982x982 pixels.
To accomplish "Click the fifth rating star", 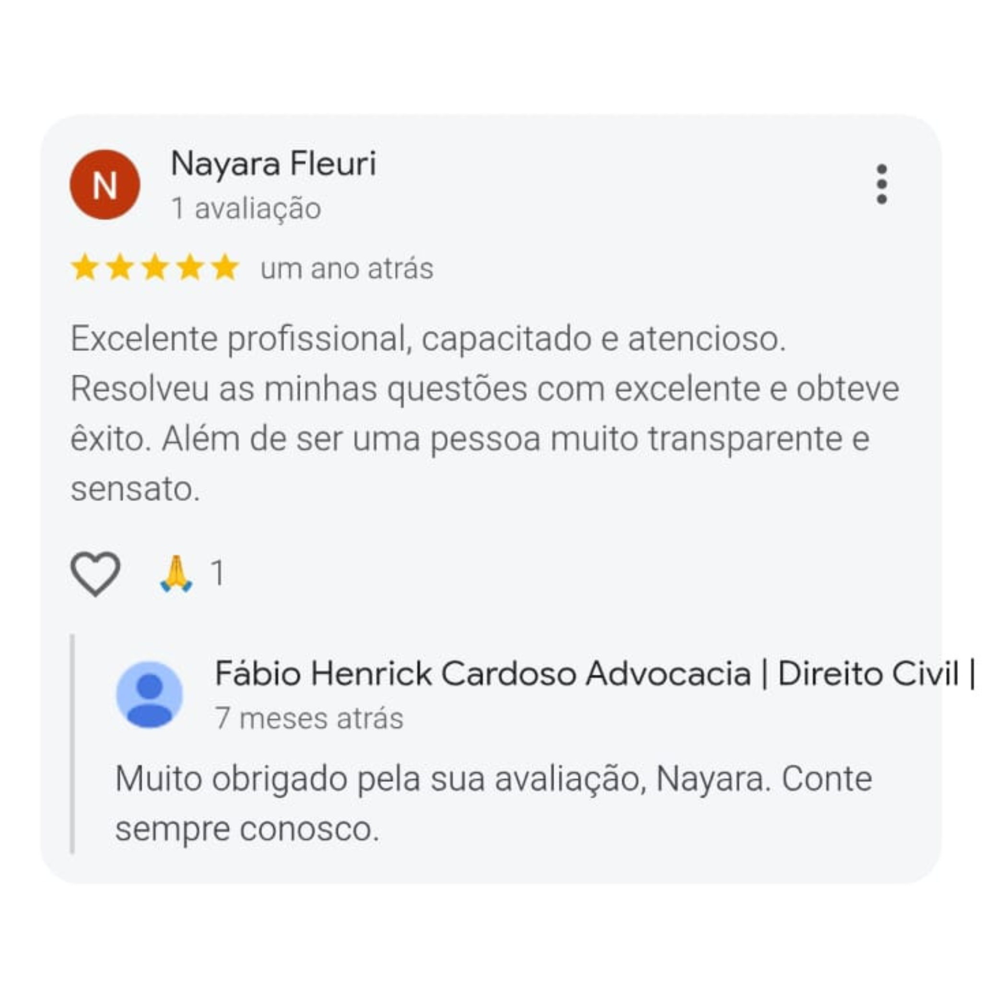I will point(225,268).
